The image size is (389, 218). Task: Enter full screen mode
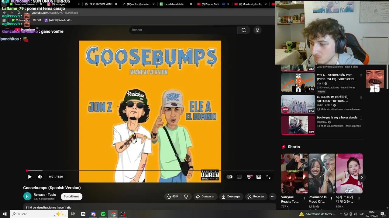[x=268, y=177]
